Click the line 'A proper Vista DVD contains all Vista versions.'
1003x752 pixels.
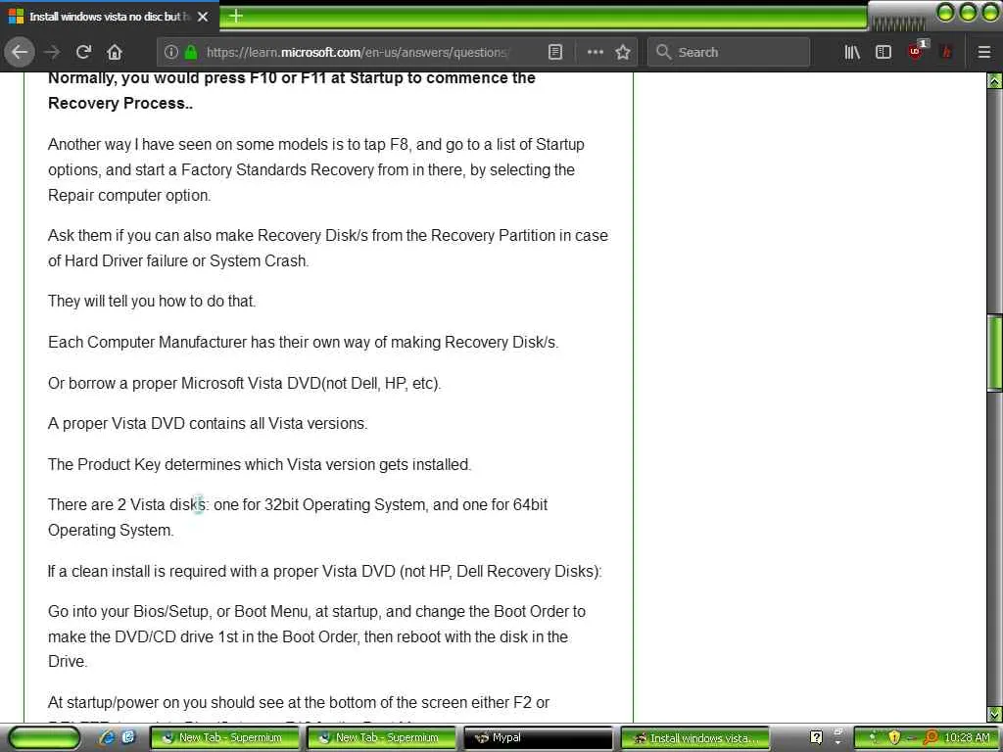pyautogui.click(x=208, y=423)
